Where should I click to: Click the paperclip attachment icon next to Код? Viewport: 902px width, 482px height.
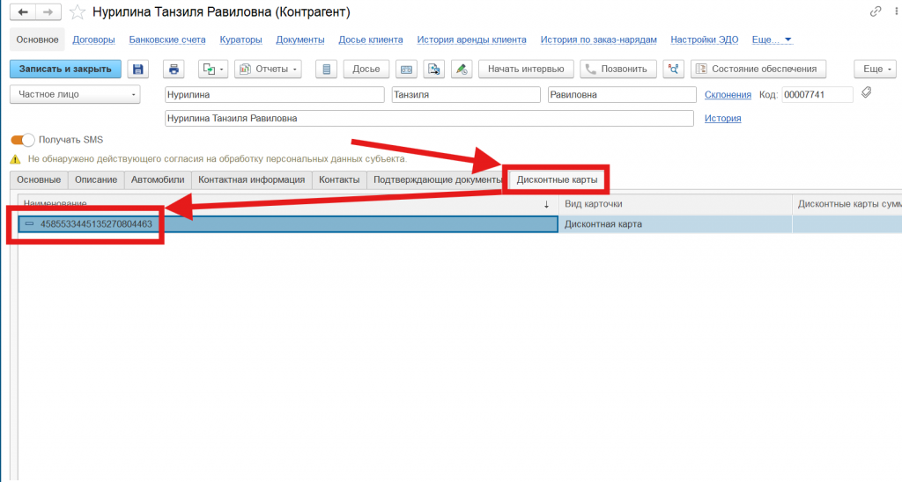tap(866, 93)
